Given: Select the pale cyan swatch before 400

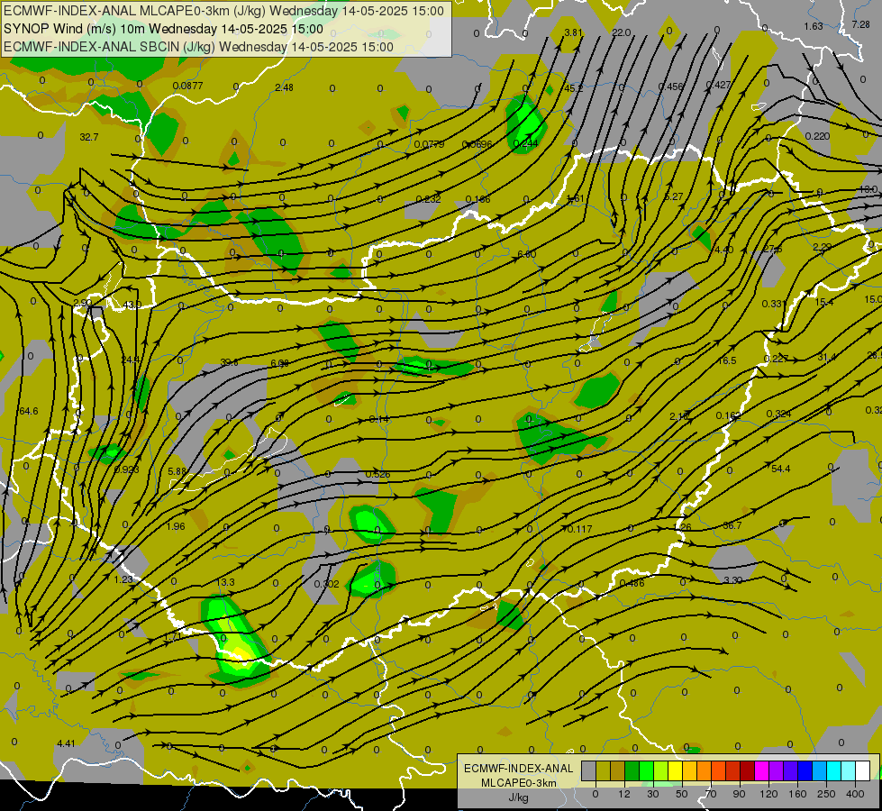Looking at the screenshot, I should [x=848, y=770].
